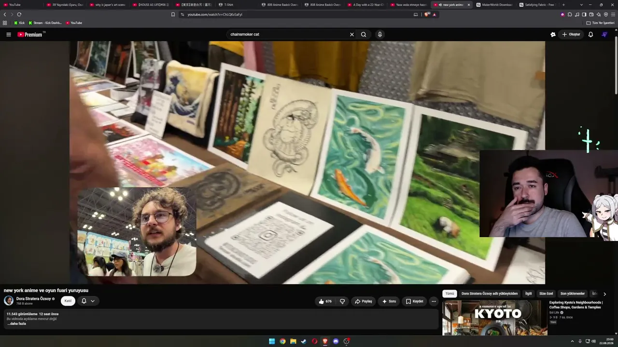Image resolution: width=618 pixels, height=347 pixels.
Task: Clear the search box with the X
Action: (352, 34)
